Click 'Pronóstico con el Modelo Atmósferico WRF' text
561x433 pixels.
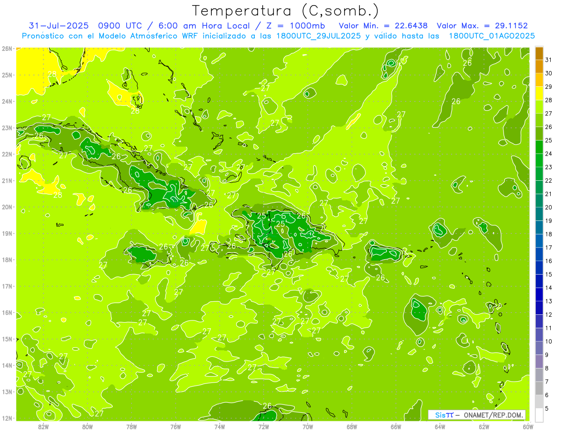click(111, 36)
